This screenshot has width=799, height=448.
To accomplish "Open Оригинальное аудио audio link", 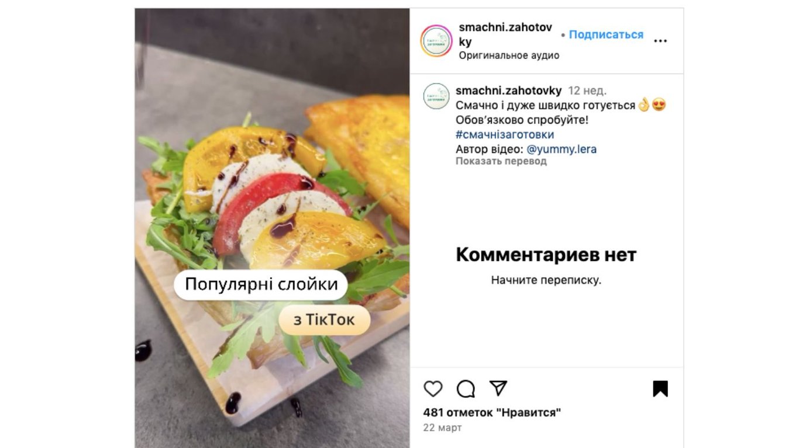I will tap(509, 55).
